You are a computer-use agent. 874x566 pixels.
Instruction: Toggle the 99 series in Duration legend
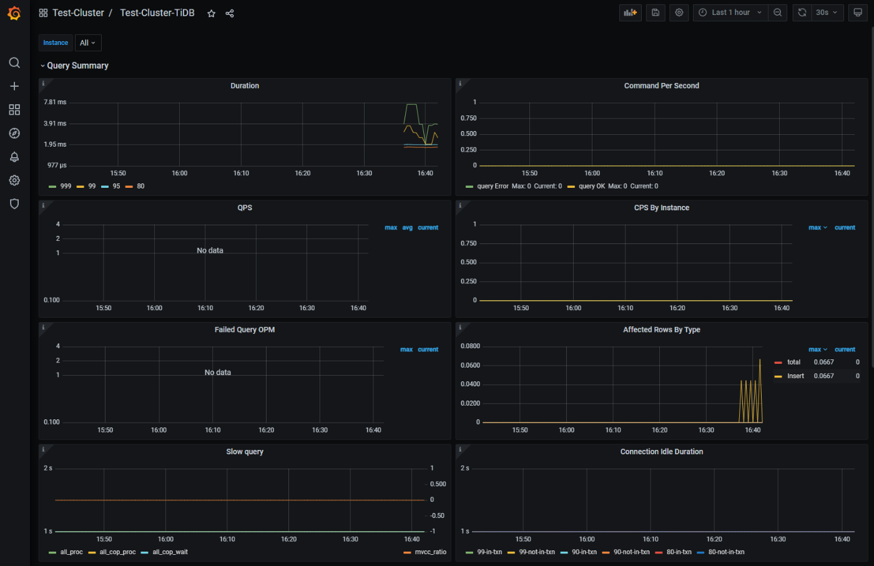pos(92,187)
